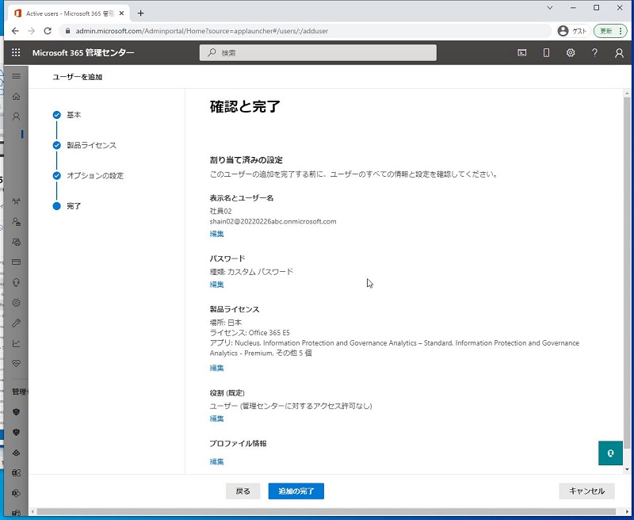Open Billing via the credit card icon

(x=16, y=262)
